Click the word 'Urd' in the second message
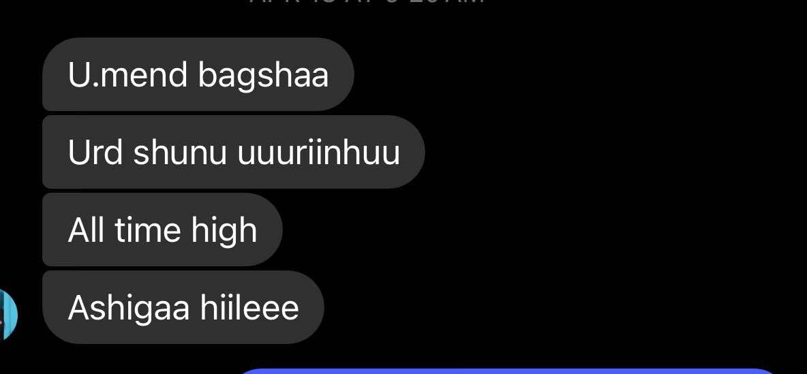The width and height of the screenshot is (807, 374). pos(95,153)
